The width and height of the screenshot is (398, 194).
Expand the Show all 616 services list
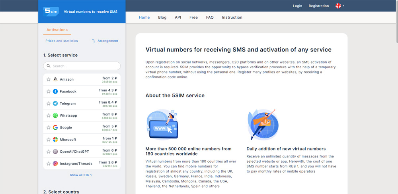81,175
